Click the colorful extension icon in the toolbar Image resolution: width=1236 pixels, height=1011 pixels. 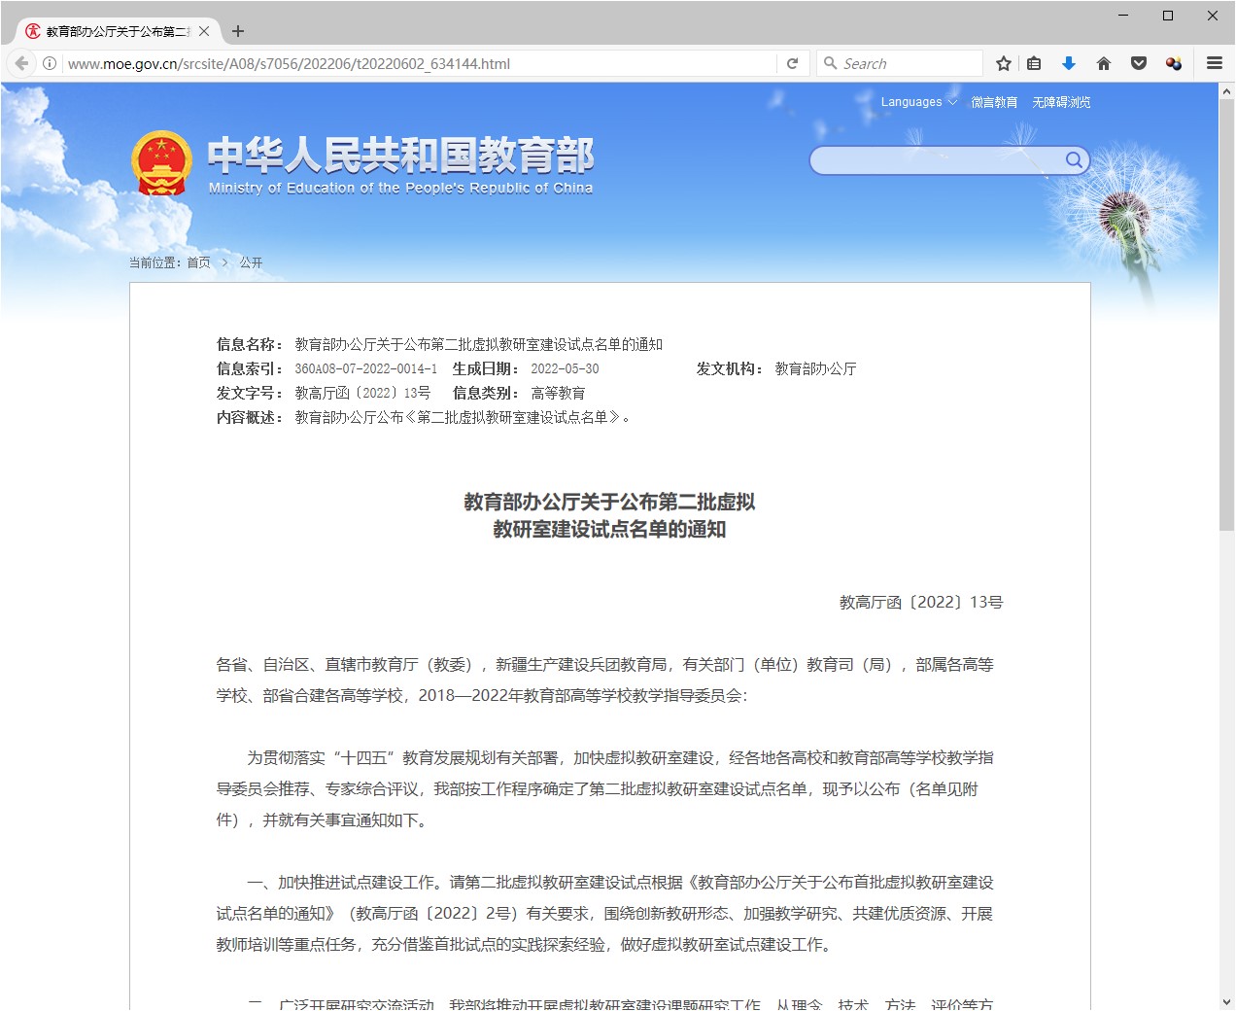[1174, 63]
